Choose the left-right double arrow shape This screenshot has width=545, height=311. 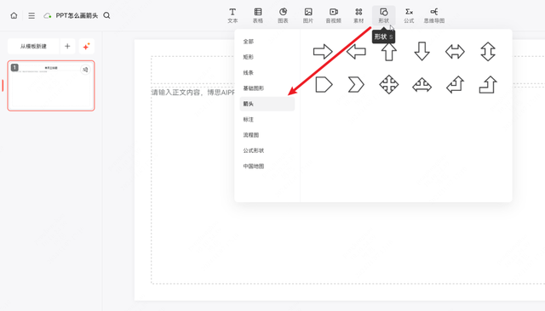coord(455,52)
